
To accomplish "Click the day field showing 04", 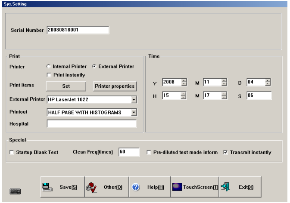I will pyautogui.click(x=256, y=82).
